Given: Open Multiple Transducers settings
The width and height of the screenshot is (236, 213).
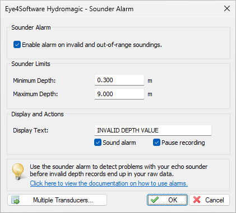Looking at the screenshot, I should 57,200.
